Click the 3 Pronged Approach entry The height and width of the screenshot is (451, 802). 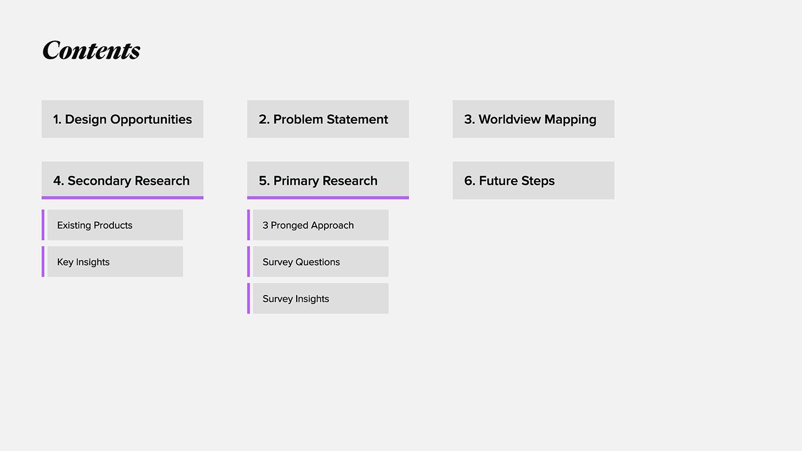pyautogui.click(x=320, y=225)
